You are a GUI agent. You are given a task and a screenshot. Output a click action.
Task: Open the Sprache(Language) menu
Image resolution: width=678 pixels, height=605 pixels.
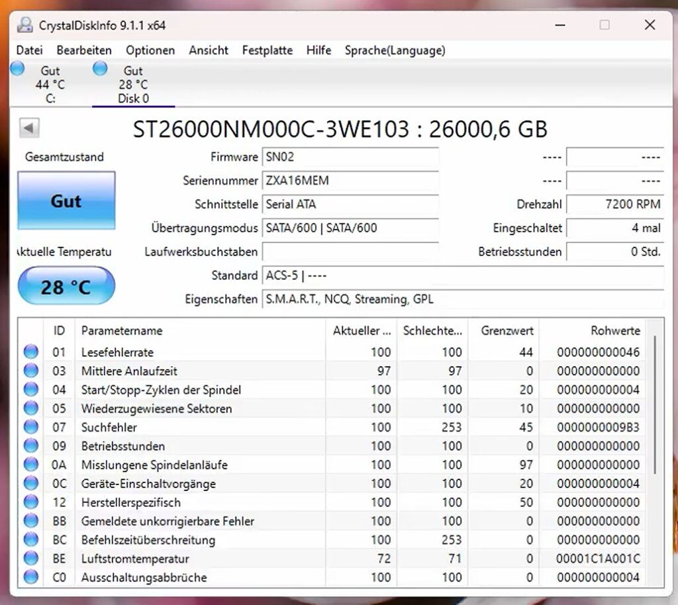click(x=395, y=50)
